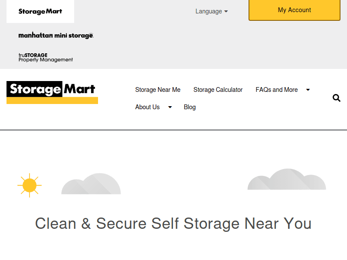Image resolution: width=347 pixels, height=260 pixels.
Task: Open the search magnifying glass icon
Action: point(337,98)
